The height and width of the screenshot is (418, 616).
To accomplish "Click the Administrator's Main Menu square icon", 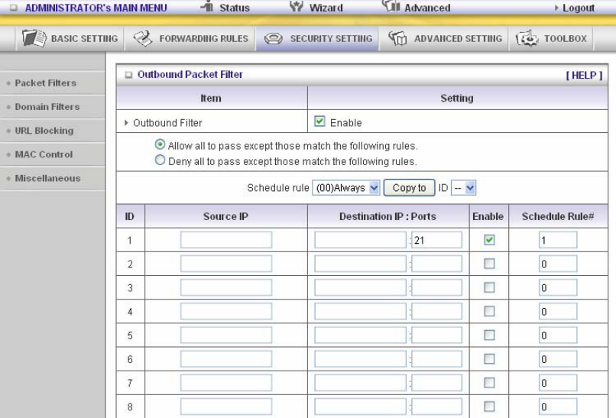I will (13, 8).
